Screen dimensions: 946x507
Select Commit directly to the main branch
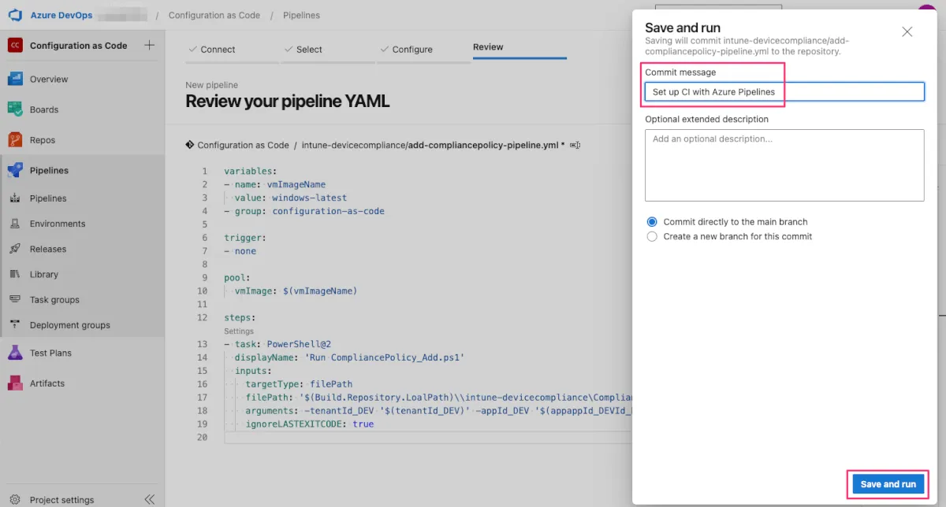(x=652, y=222)
